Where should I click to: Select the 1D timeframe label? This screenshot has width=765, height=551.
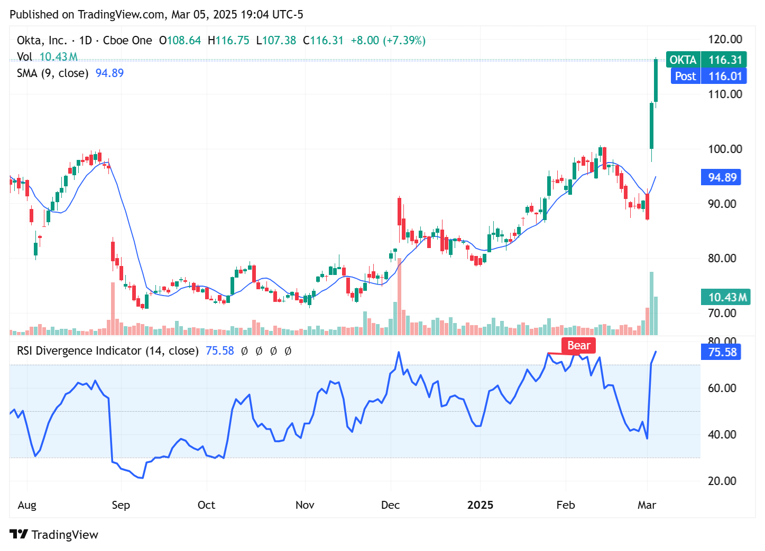(86, 40)
